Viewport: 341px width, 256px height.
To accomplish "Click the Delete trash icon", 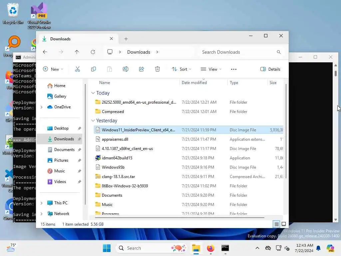I will tap(158, 69).
